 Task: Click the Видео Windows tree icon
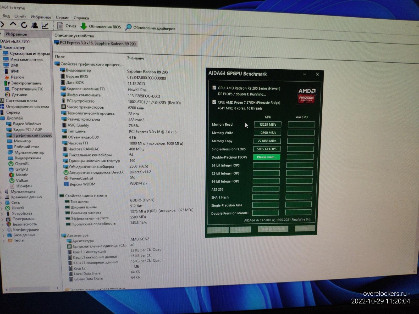(x=9, y=124)
